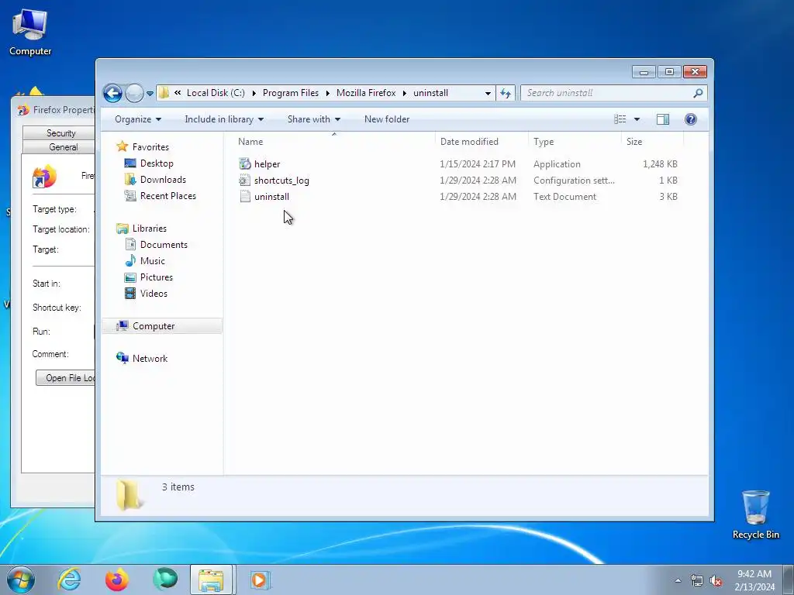Select the uninstall text document icon
The height and width of the screenshot is (595, 794).
tap(245, 196)
